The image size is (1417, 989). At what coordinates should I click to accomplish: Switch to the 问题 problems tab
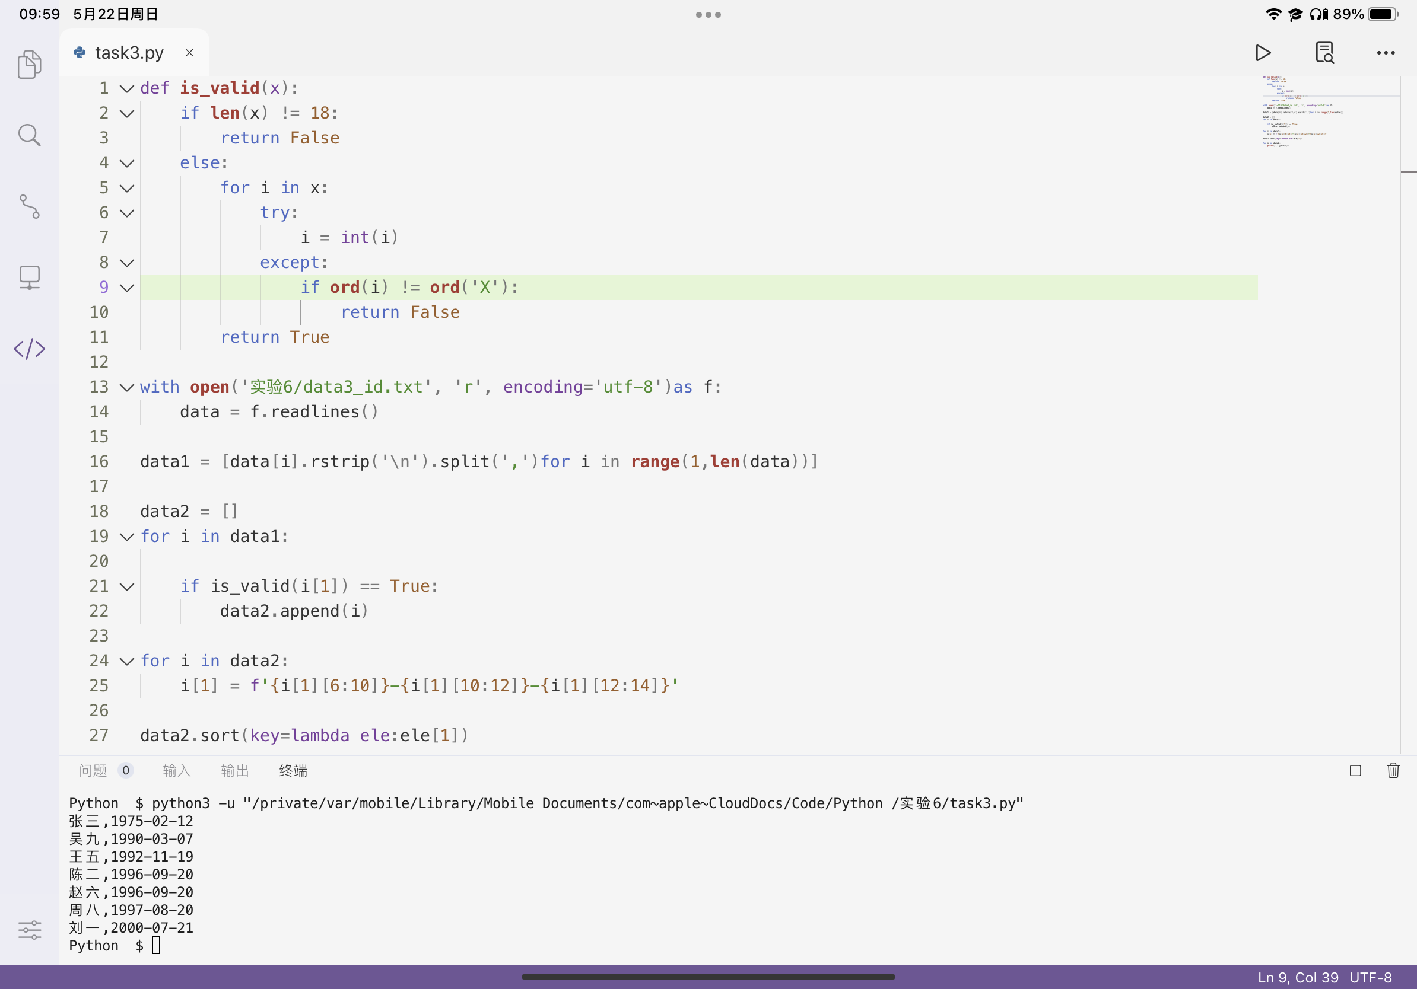tap(93, 771)
